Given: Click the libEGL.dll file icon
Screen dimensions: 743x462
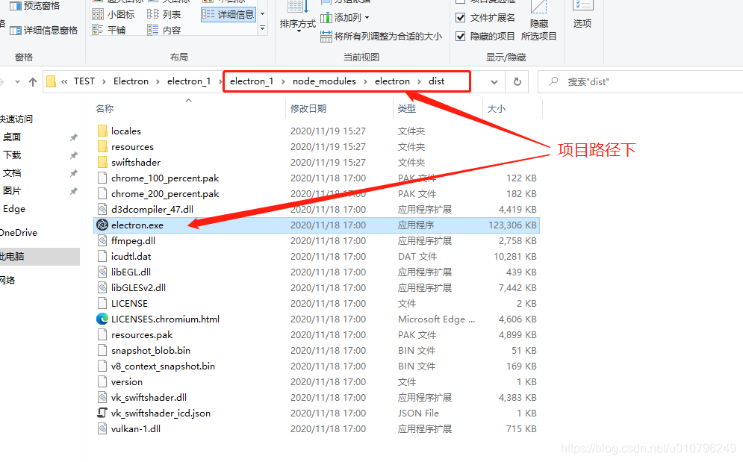Looking at the screenshot, I should pos(102,272).
